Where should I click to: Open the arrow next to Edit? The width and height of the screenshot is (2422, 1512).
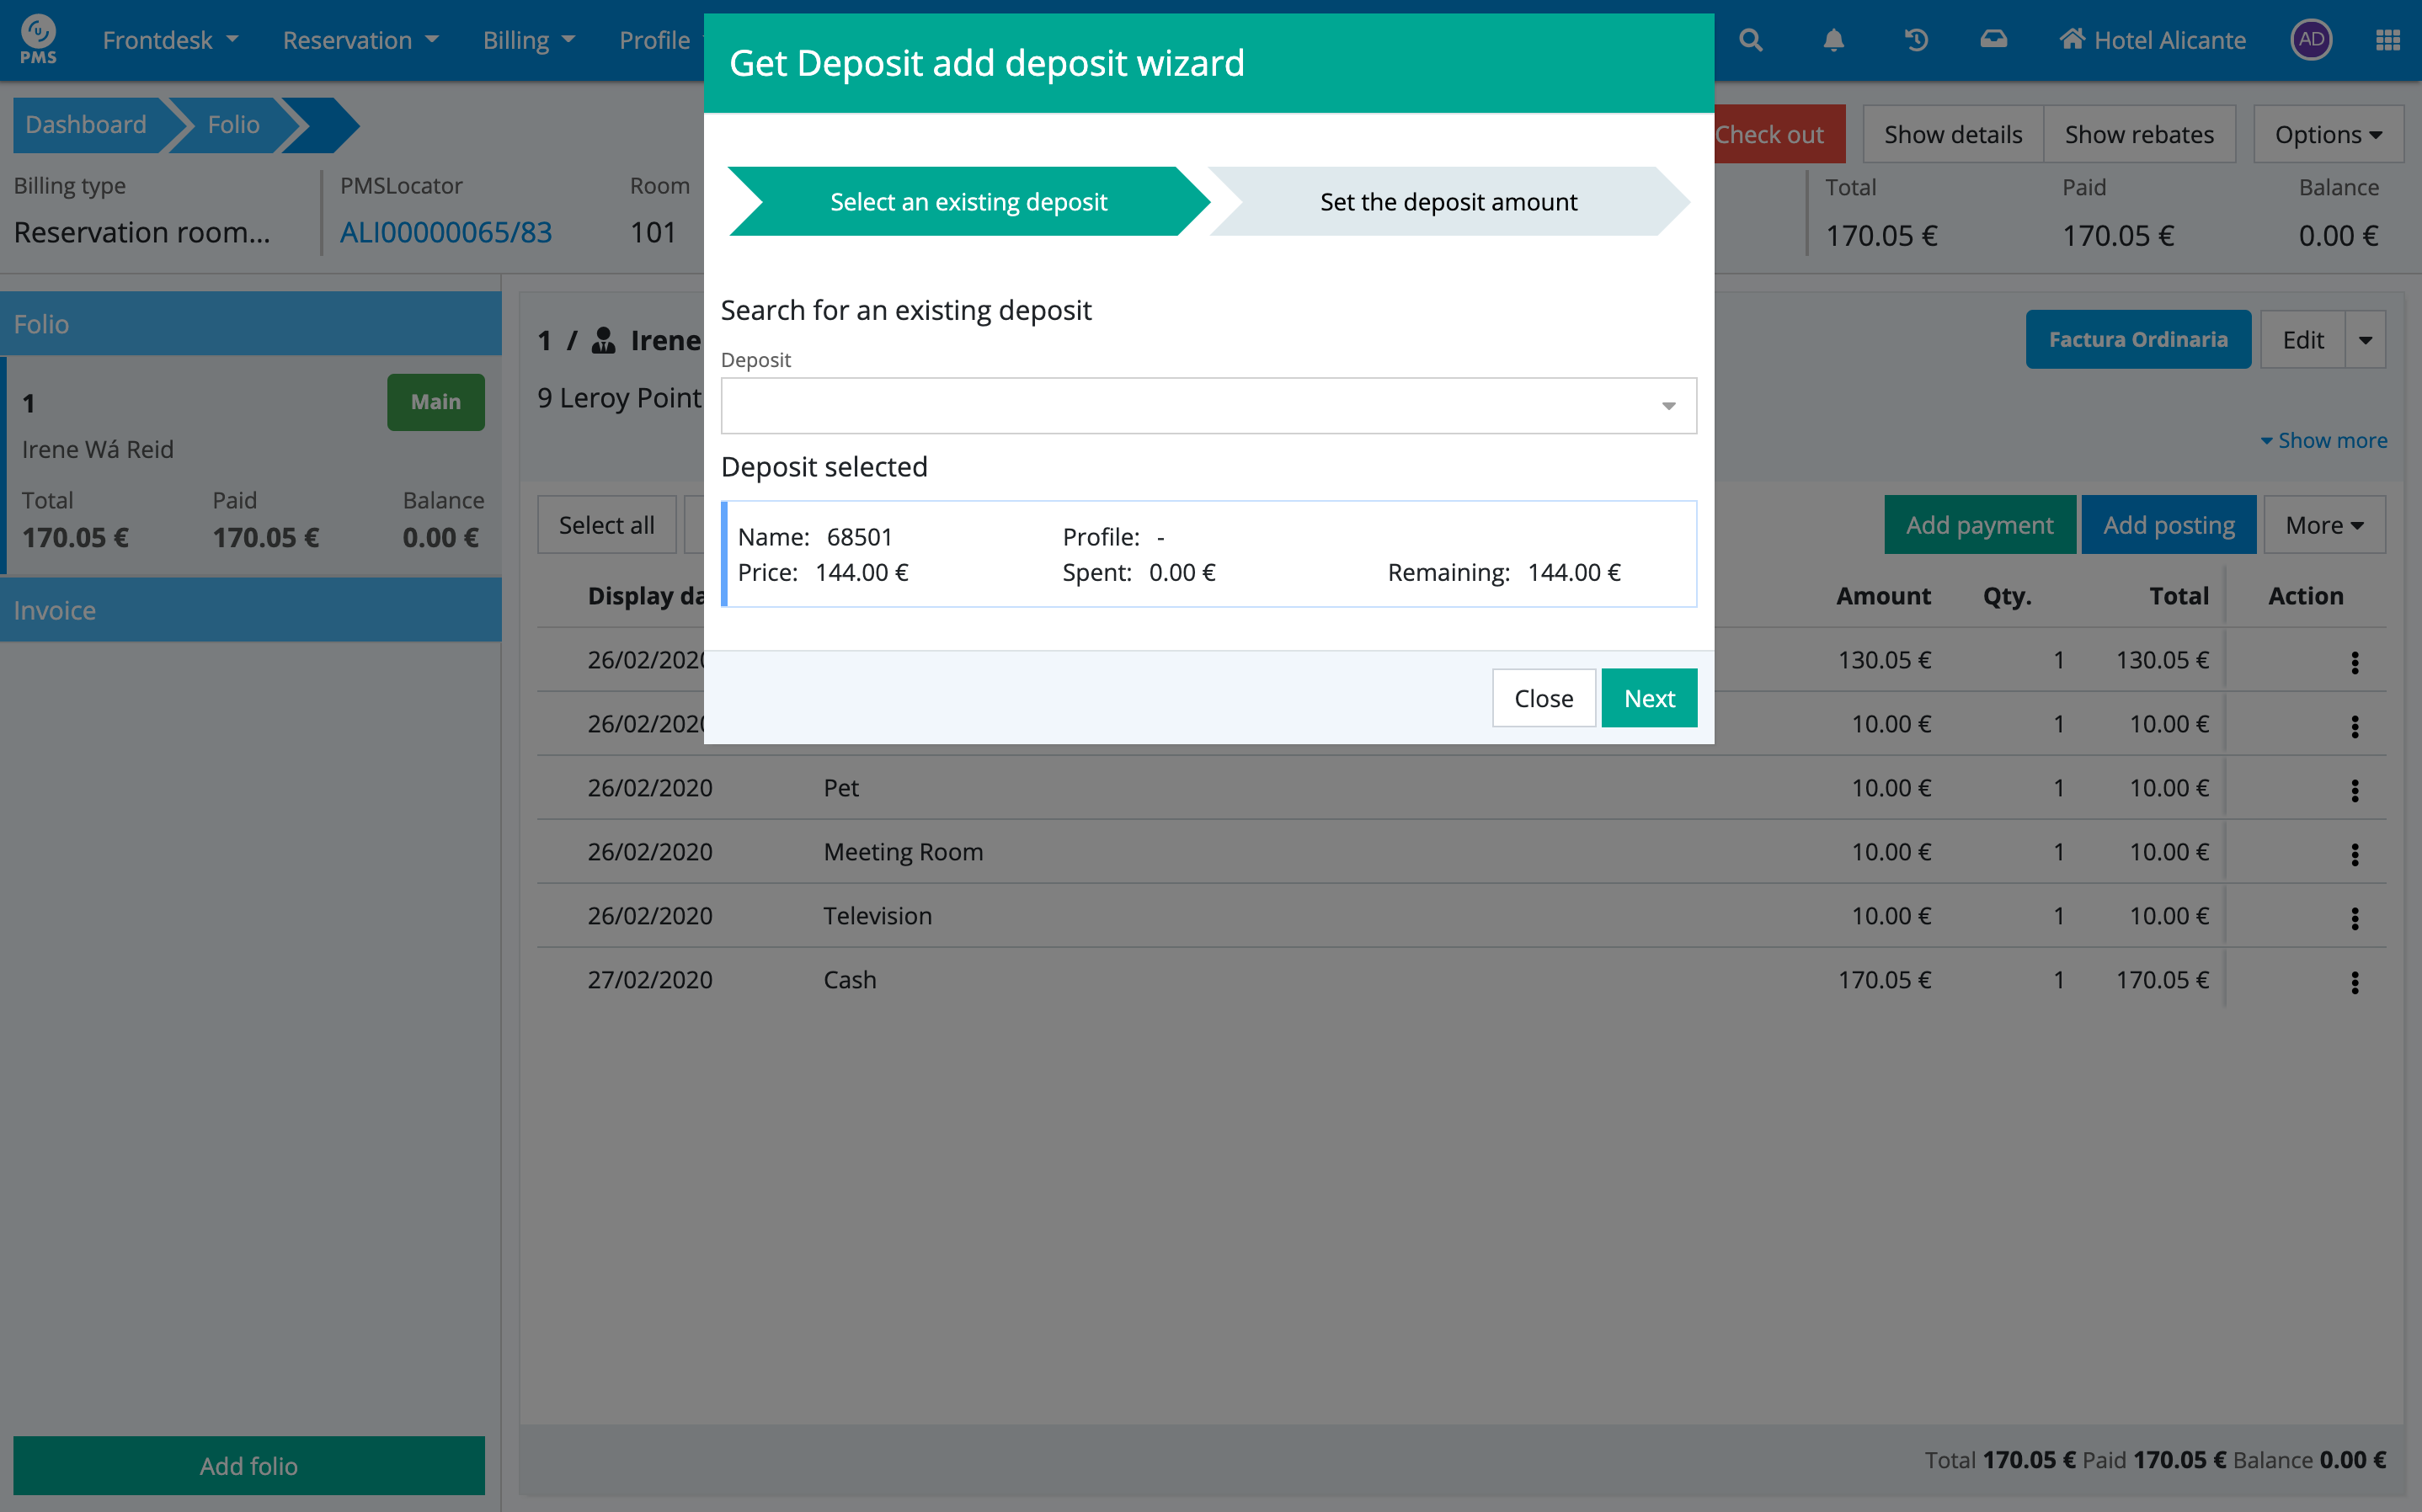click(2365, 340)
